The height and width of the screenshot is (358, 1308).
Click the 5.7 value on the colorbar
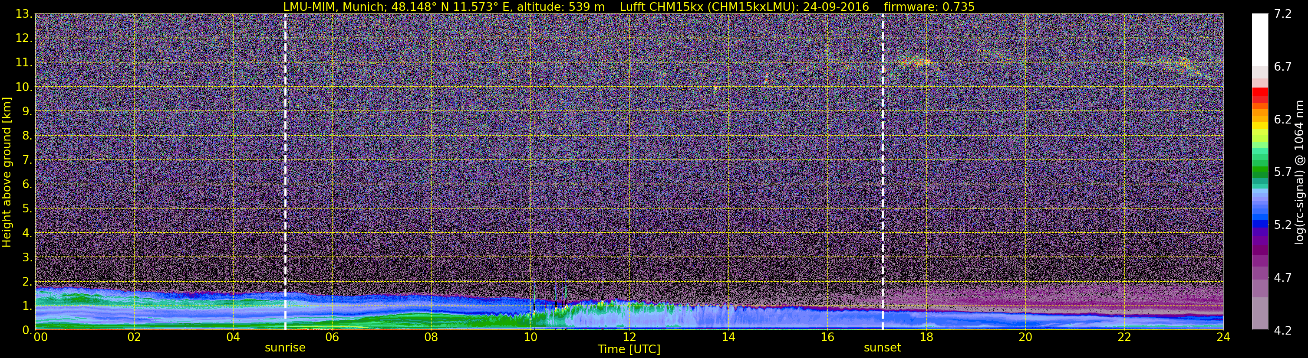[1283, 172]
